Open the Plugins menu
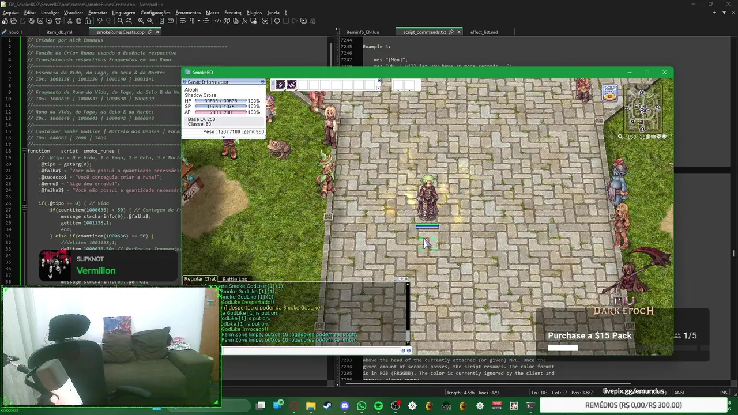 tap(254, 12)
